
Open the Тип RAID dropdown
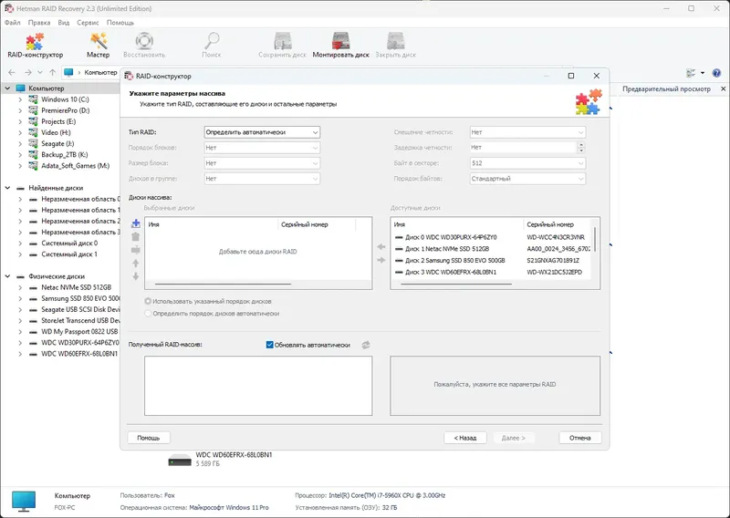(262, 132)
